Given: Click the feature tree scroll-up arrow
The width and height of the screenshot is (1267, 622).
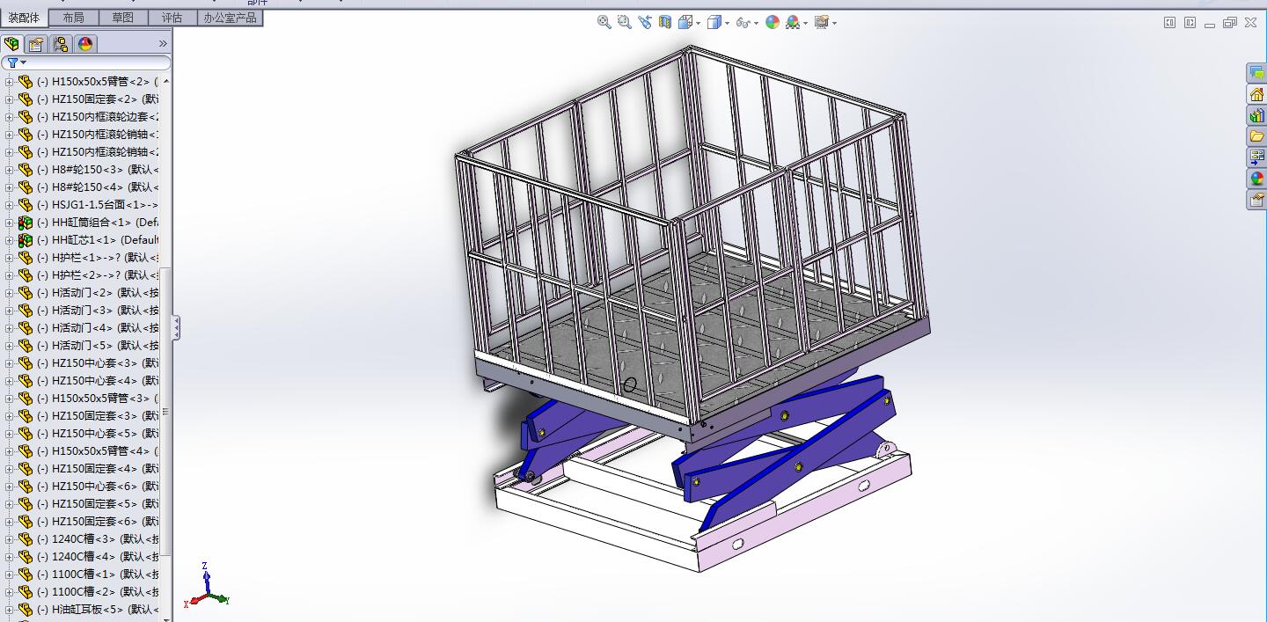Looking at the screenshot, I should (166, 81).
